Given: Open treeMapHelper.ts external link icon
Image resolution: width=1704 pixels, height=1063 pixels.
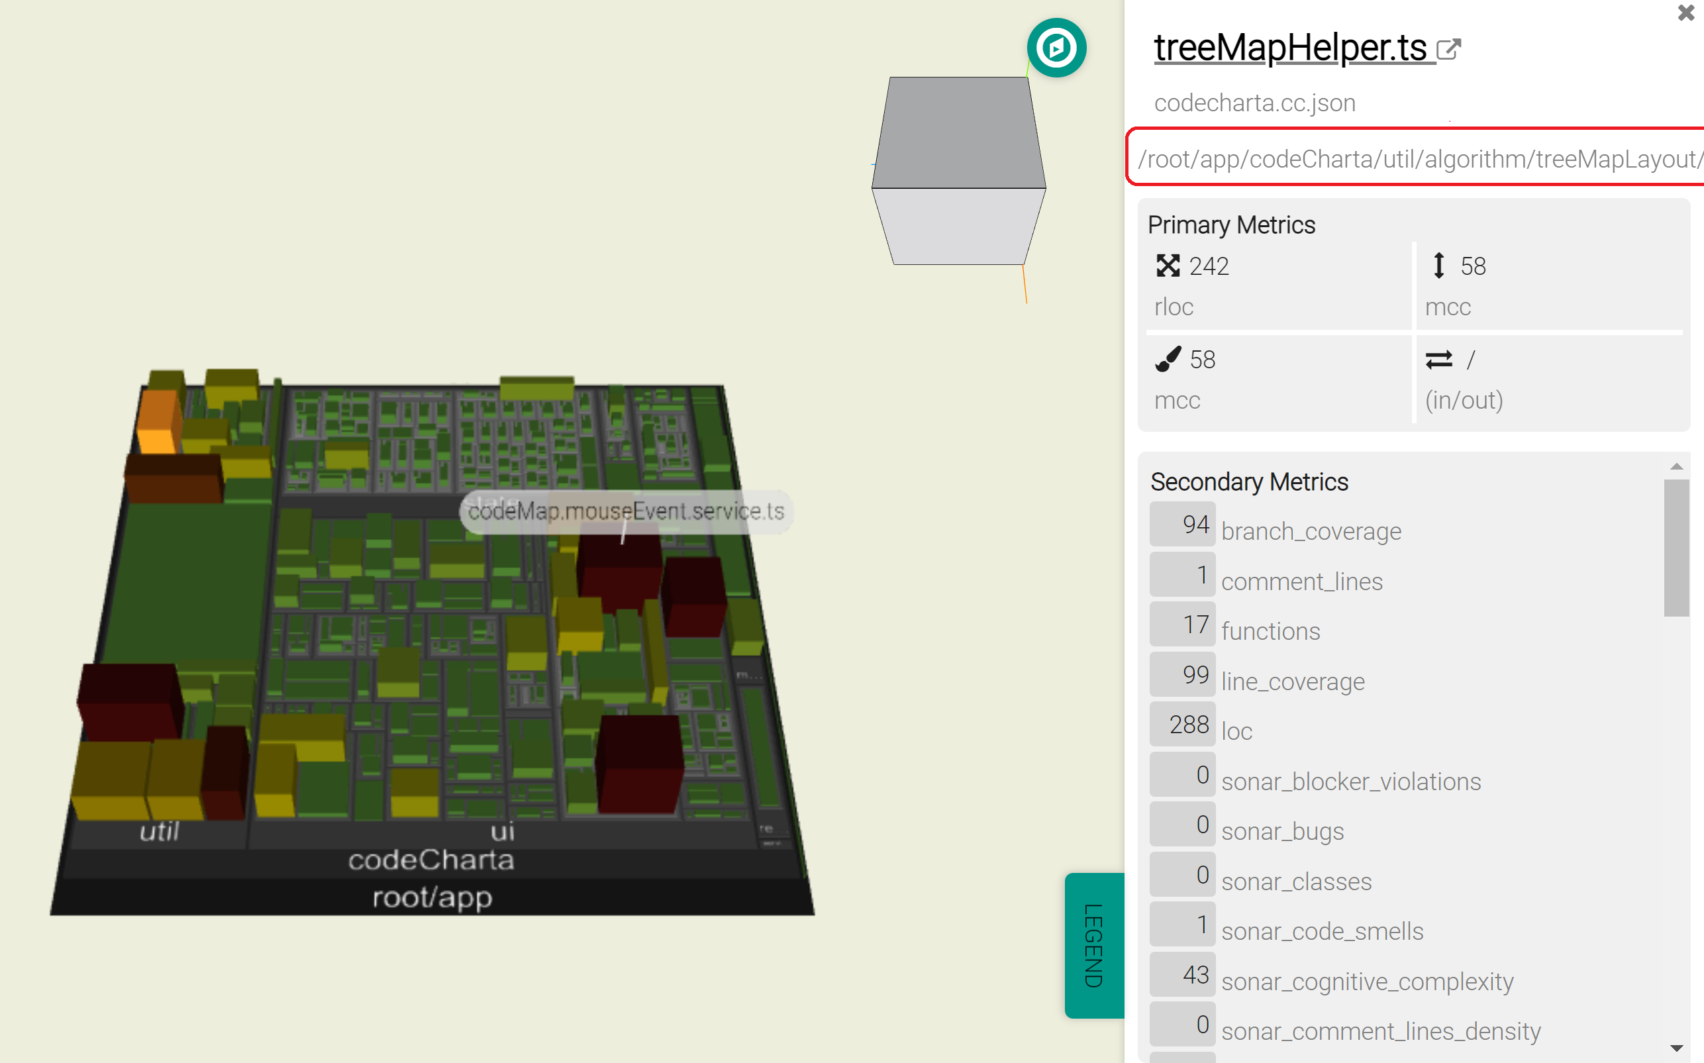Looking at the screenshot, I should tap(1448, 49).
